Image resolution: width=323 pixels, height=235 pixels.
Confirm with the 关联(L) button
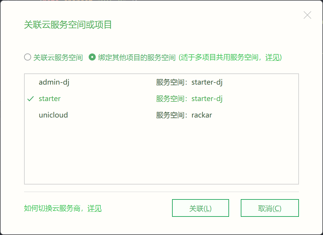(201, 208)
